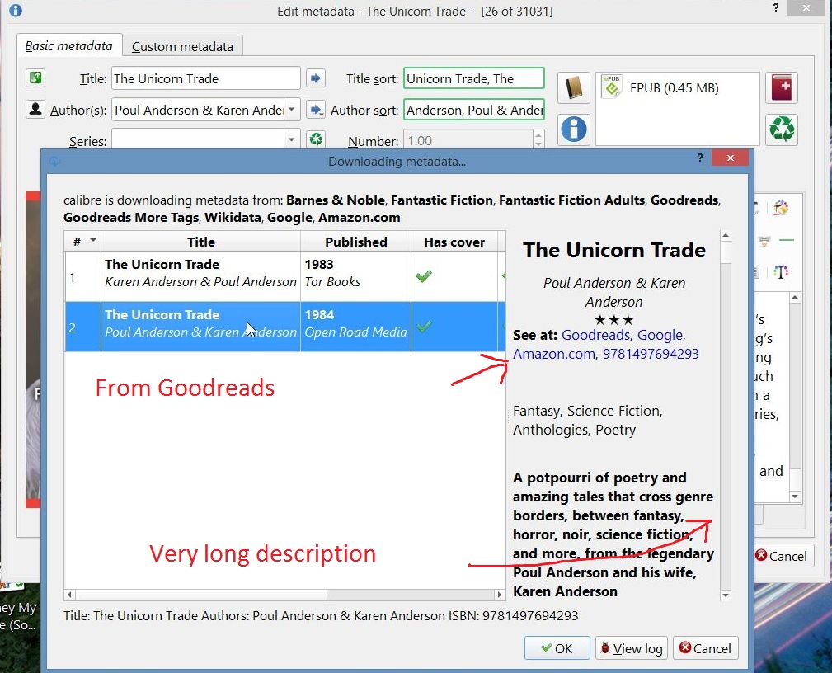The height and width of the screenshot is (673, 832).
Task: Click the blue info metadata-from-format icon
Action: click(574, 129)
